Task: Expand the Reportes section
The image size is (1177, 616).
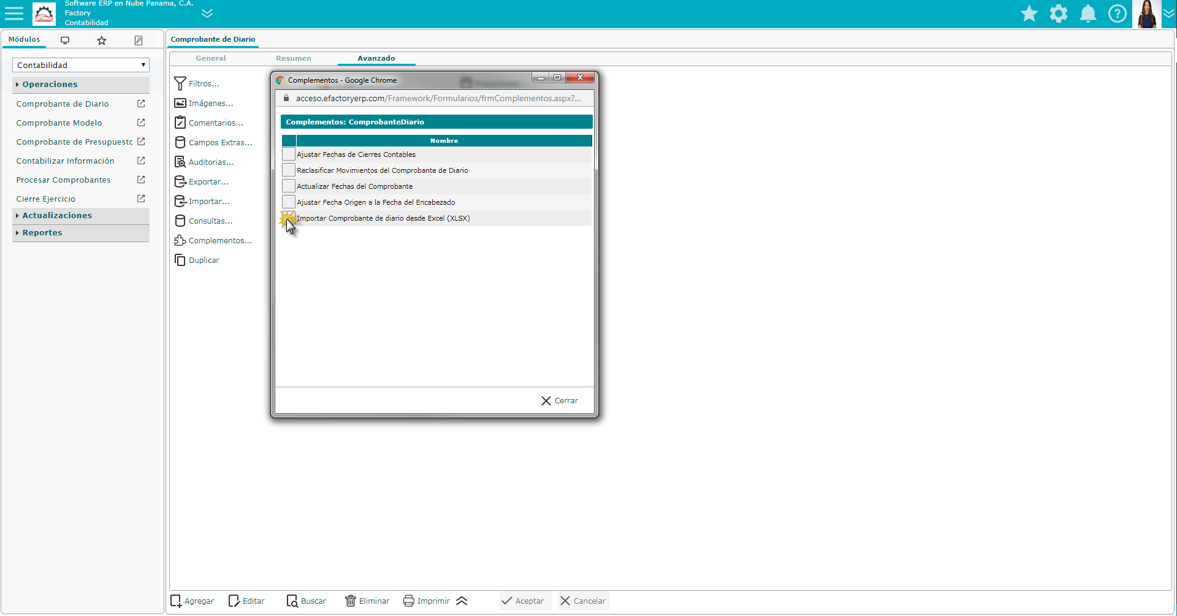Action: coord(81,233)
